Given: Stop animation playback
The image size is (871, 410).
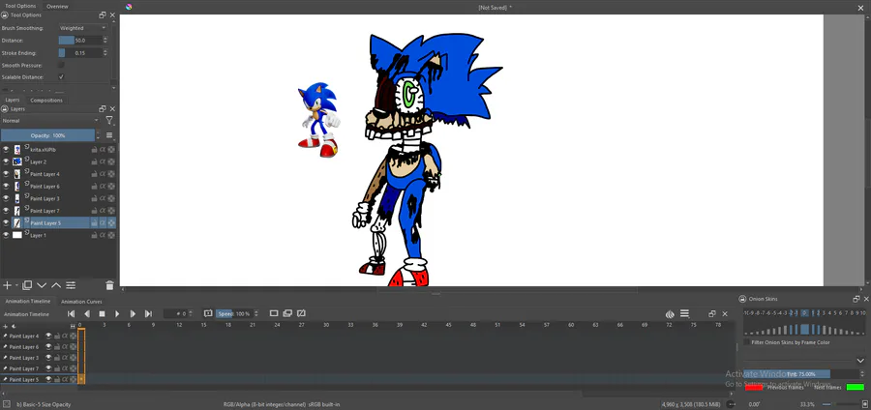Looking at the screenshot, I should tap(102, 313).
